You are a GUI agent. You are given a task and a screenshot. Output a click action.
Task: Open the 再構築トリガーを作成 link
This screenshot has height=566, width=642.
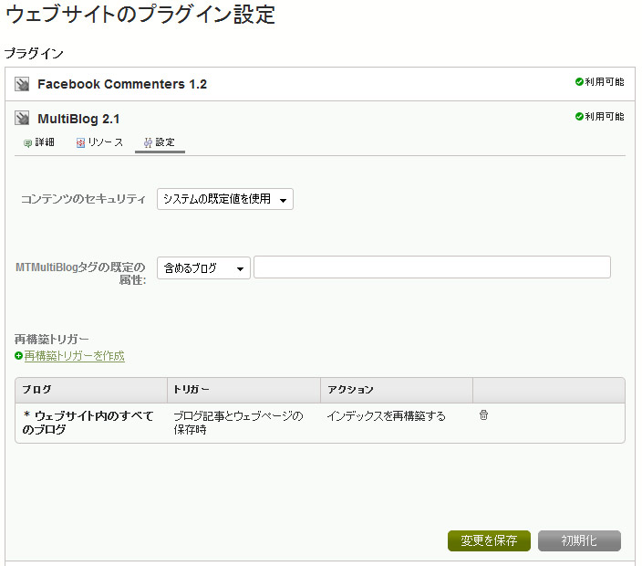click(x=74, y=356)
